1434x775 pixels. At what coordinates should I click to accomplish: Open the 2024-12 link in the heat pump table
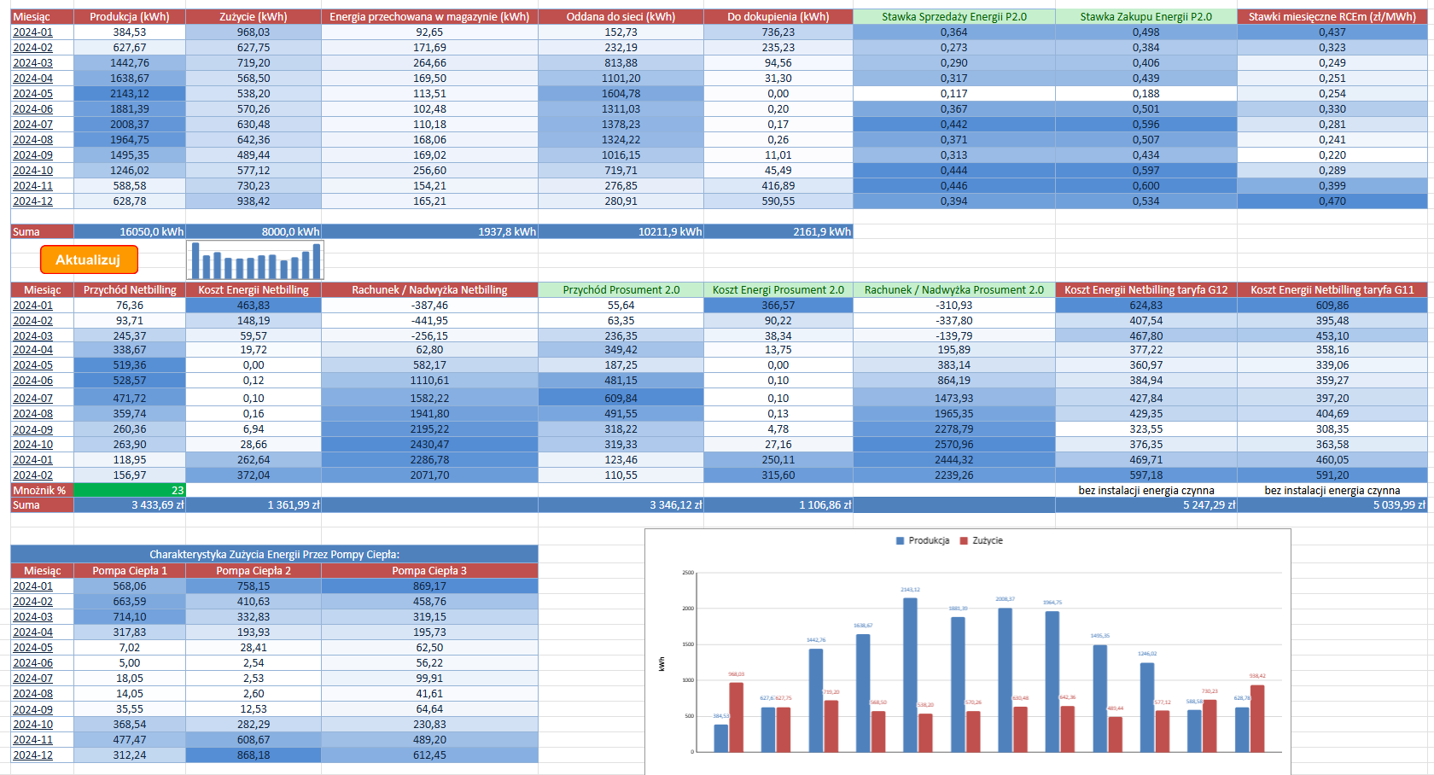(32, 755)
